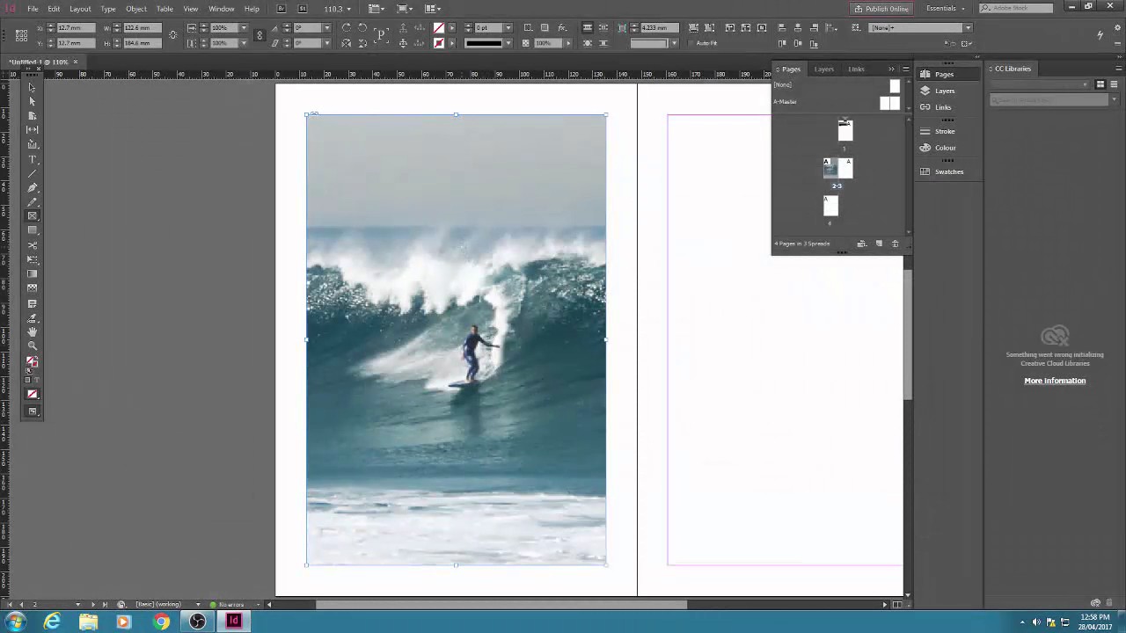Open the File menu

pyautogui.click(x=33, y=9)
